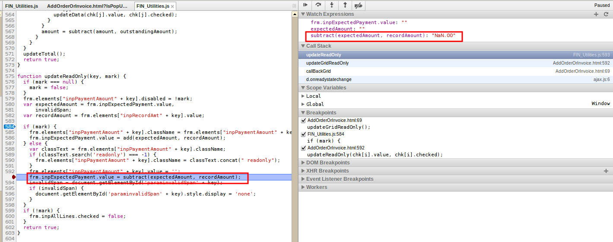Viewport: 613px width, 242px height.
Task: Deactivate all breakpoints using the toolbar icon
Action: tap(358, 5)
